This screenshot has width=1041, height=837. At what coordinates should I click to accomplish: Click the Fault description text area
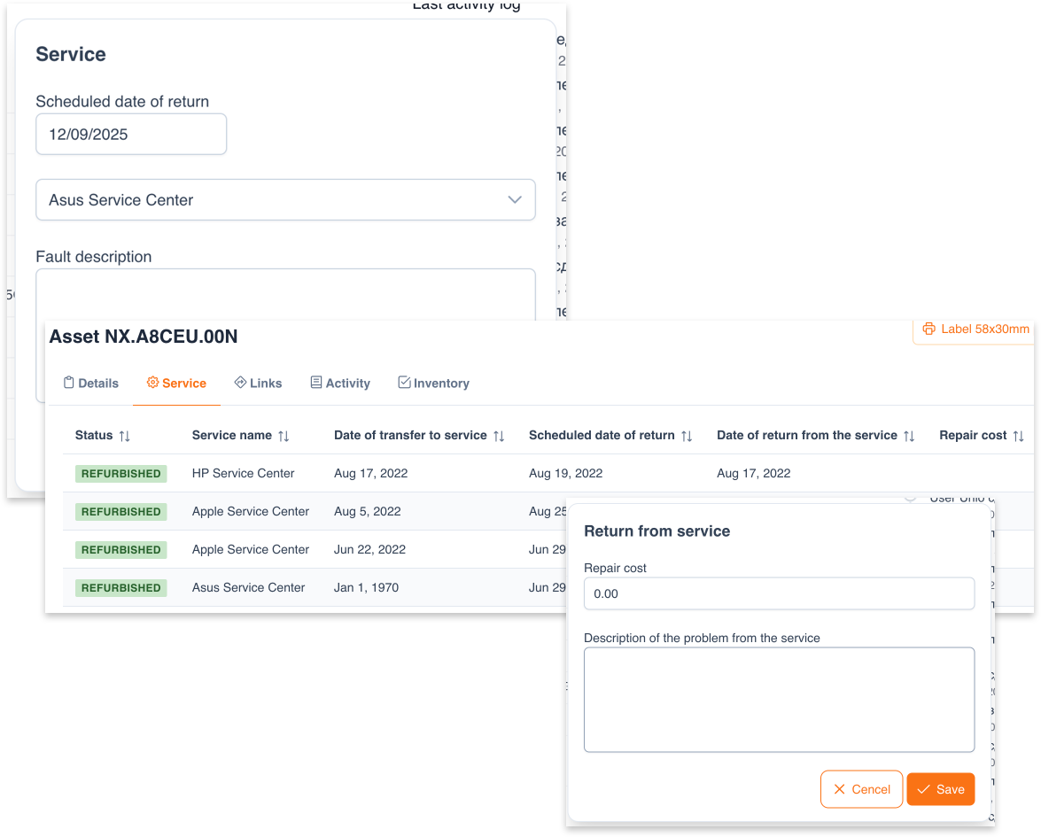pyautogui.click(x=285, y=294)
